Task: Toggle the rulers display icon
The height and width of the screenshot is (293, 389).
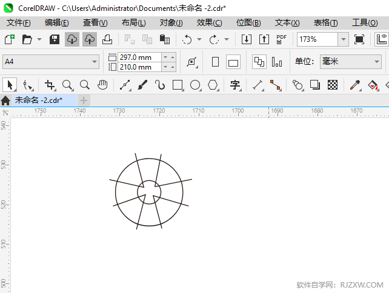Action: point(382,39)
